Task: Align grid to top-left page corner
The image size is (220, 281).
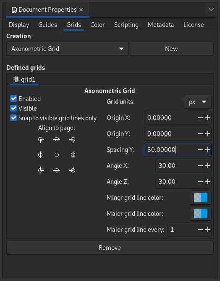Action: (41, 140)
